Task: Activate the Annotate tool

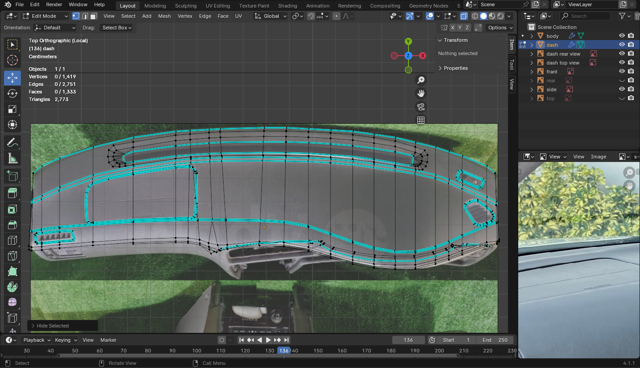Action: click(x=12, y=143)
